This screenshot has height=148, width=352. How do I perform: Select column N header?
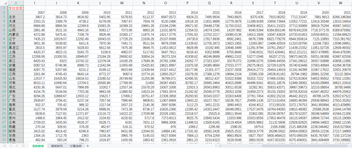pos(144,3)
